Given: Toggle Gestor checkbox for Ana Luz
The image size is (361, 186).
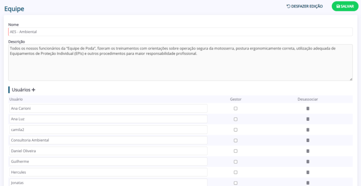Looking at the screenshot, I should tap(236, 119).
